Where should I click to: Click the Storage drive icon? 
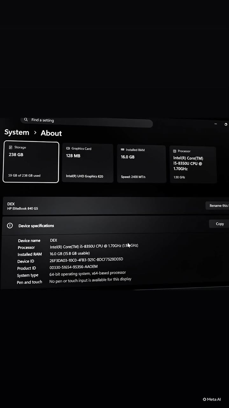(x=10, y=147)
